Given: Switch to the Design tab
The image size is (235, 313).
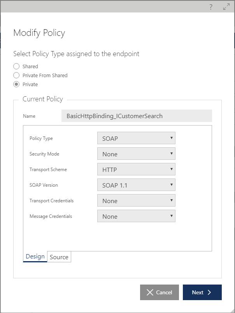Looking at the screenshot, I should coord(35,256).
